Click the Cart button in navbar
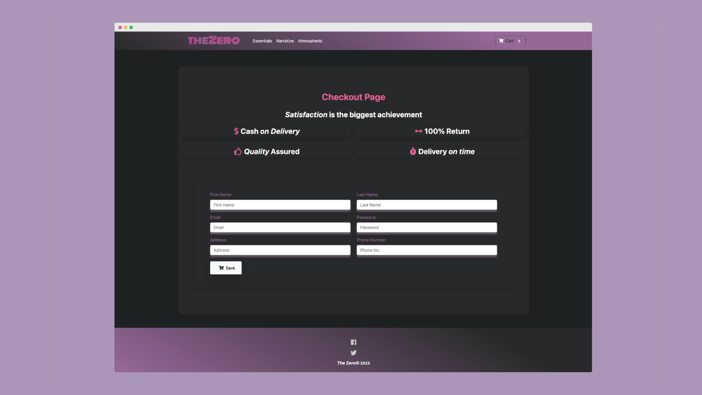Viewport: 702px width, 395px height. [510, 41]
